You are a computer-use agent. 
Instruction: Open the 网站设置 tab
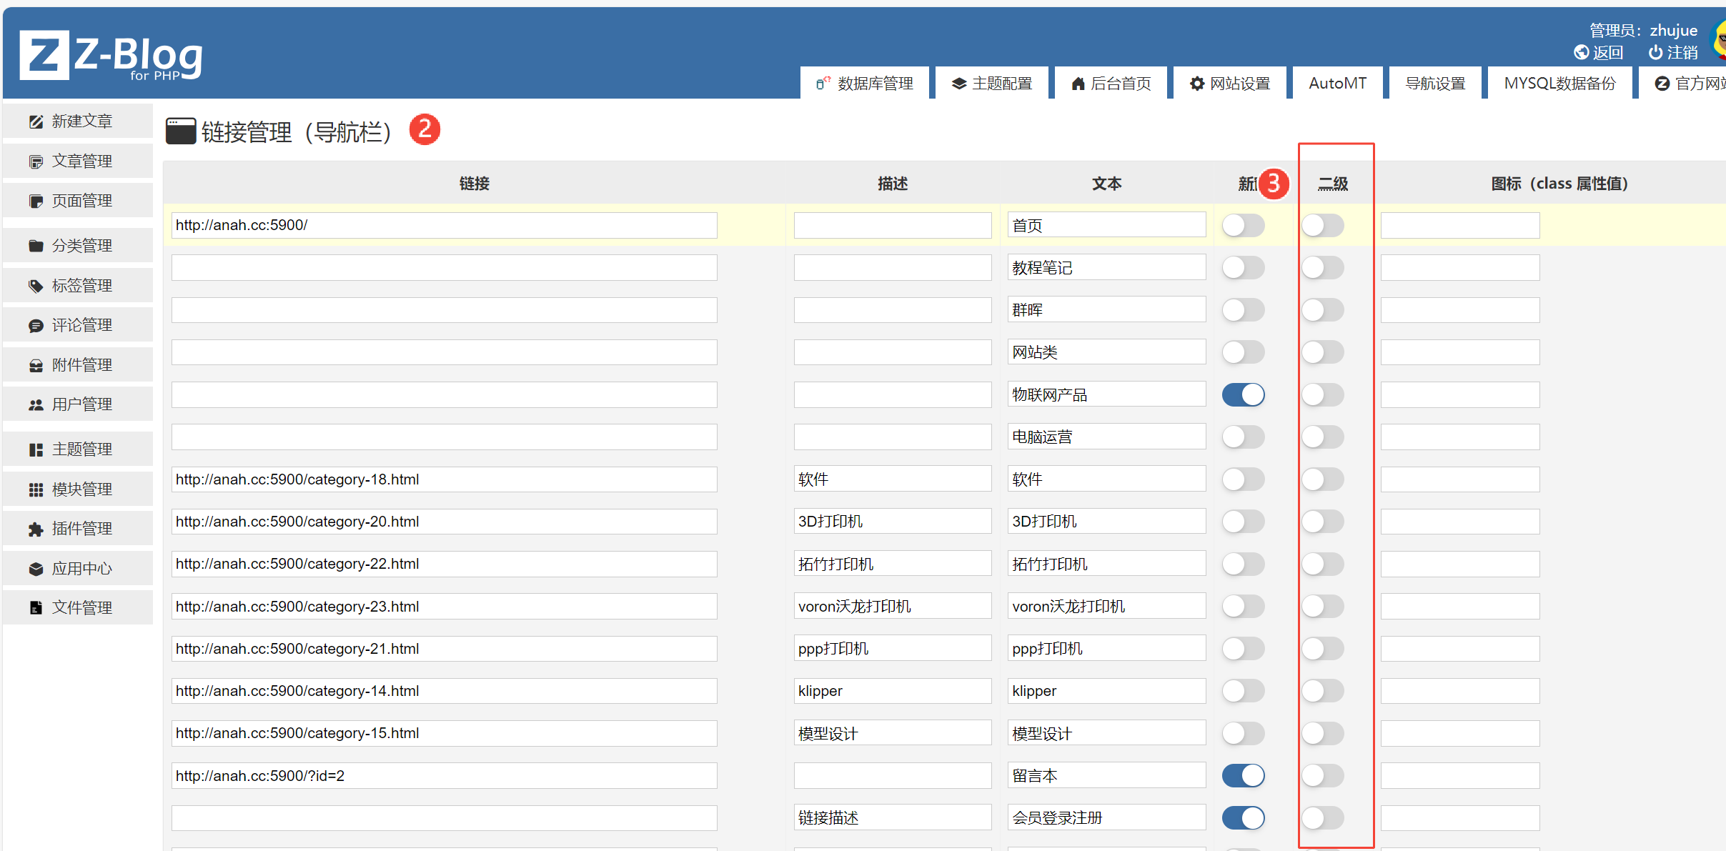click(1230, 84)
